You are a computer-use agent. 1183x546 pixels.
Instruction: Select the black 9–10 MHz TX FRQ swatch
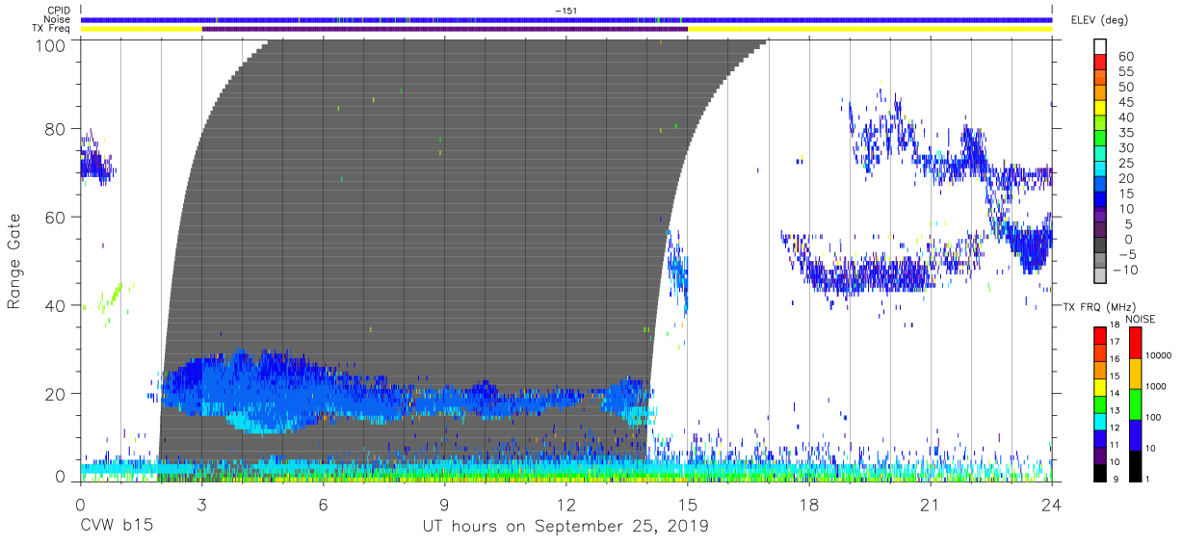click(x=1099, y=473)
